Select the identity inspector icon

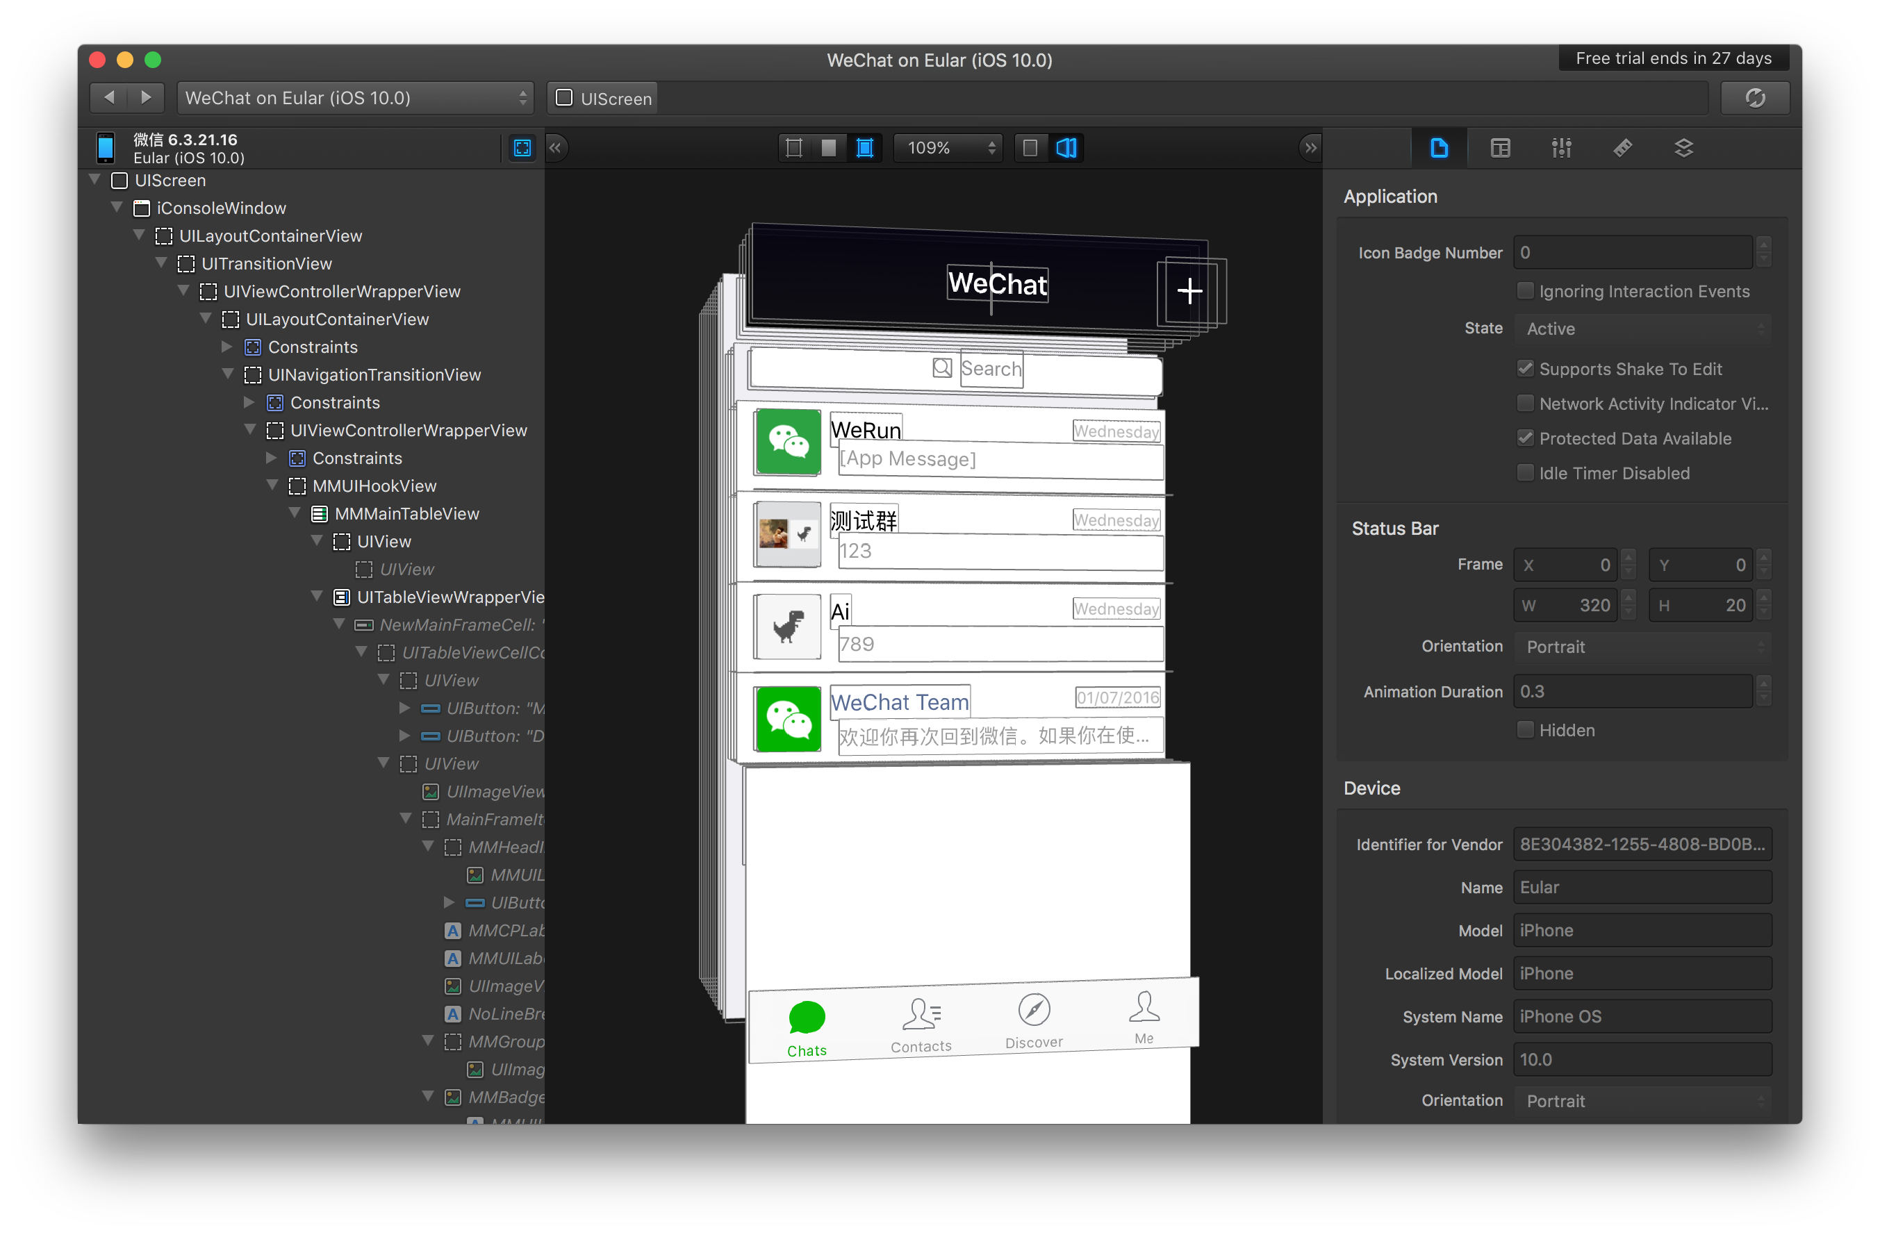point(1501,147)
